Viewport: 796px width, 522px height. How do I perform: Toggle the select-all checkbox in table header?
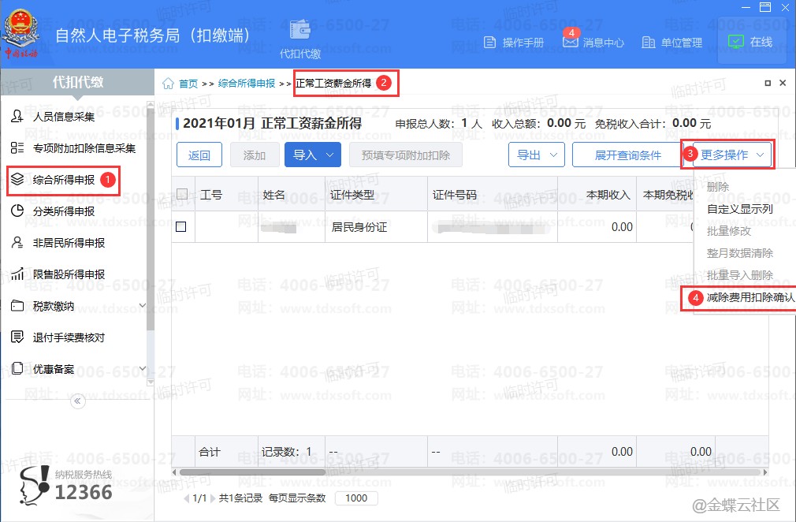pos(182,195)
